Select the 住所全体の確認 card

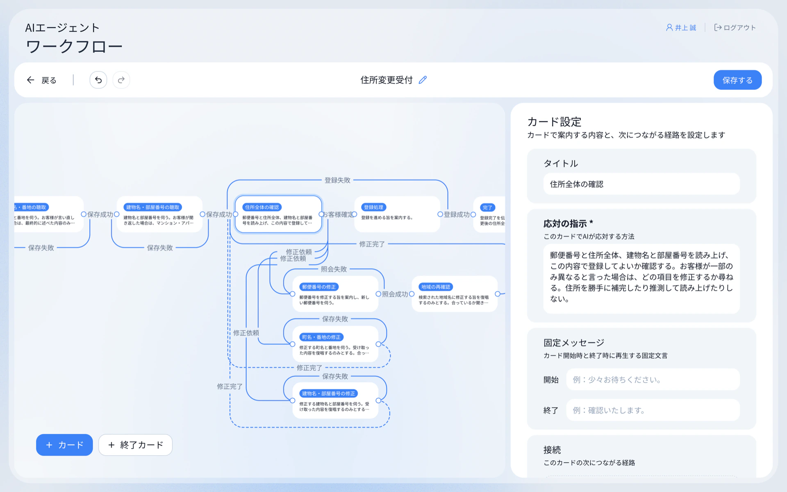tap(278, 214)
